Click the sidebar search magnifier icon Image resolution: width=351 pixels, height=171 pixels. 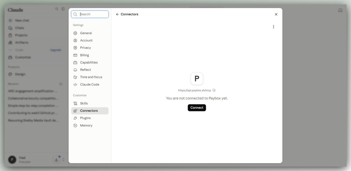[x=56, y=9]
